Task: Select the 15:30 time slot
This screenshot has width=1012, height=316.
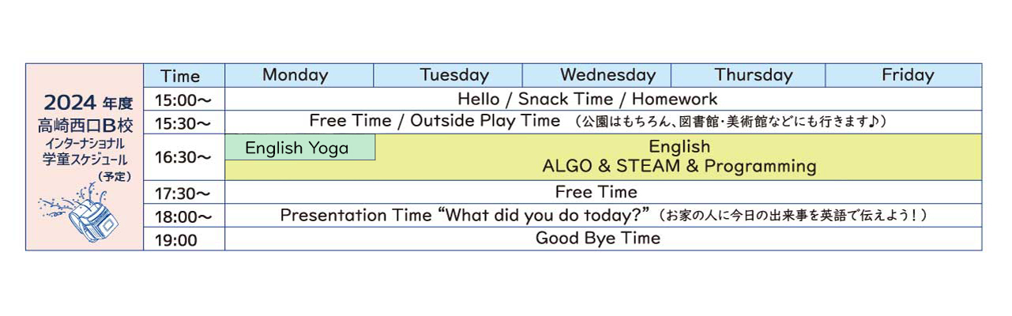Action: coord(183,123)
